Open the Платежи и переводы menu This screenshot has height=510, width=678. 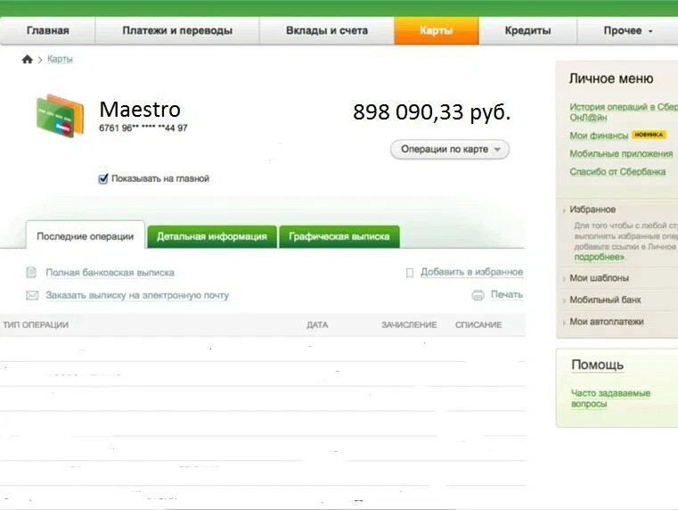(x=177, y=30)
